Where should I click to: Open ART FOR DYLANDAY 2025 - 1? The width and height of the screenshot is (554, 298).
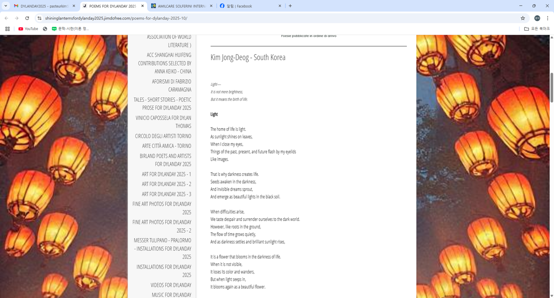166,174
